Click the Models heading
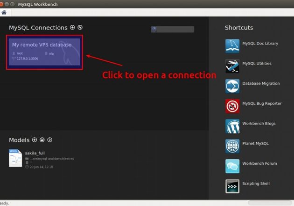 coord(19,140)
